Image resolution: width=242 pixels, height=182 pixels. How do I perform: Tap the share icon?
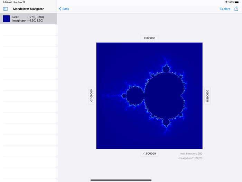point(236,9)
